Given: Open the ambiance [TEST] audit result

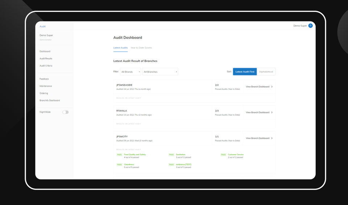Looking at the screenshot, I should [184, 165].
